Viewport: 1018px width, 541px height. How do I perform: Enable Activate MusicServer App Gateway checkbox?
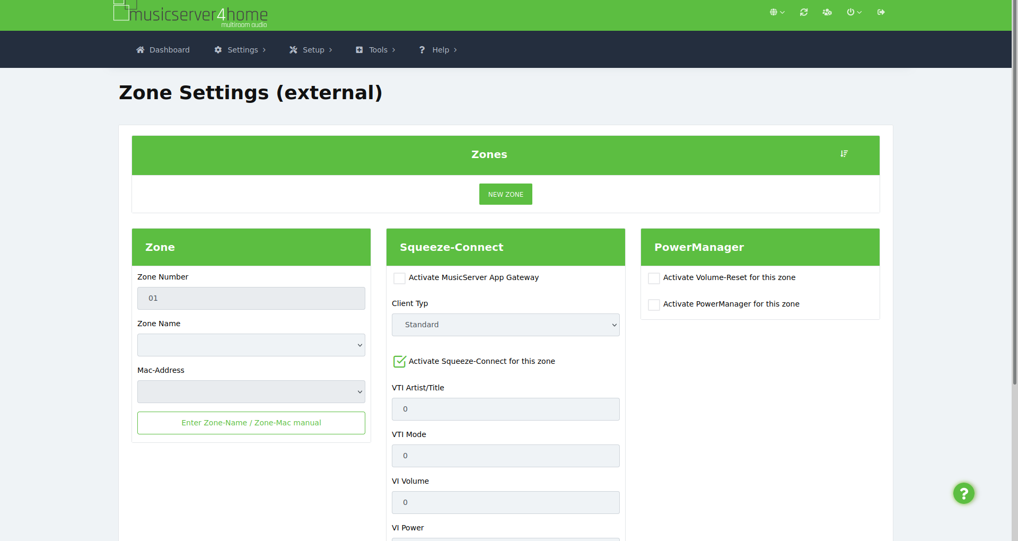(x=400, y=278)
